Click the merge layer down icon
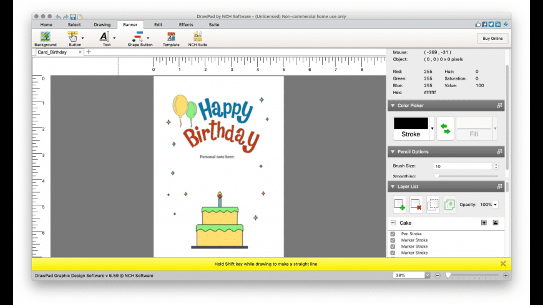 (449, 205)
